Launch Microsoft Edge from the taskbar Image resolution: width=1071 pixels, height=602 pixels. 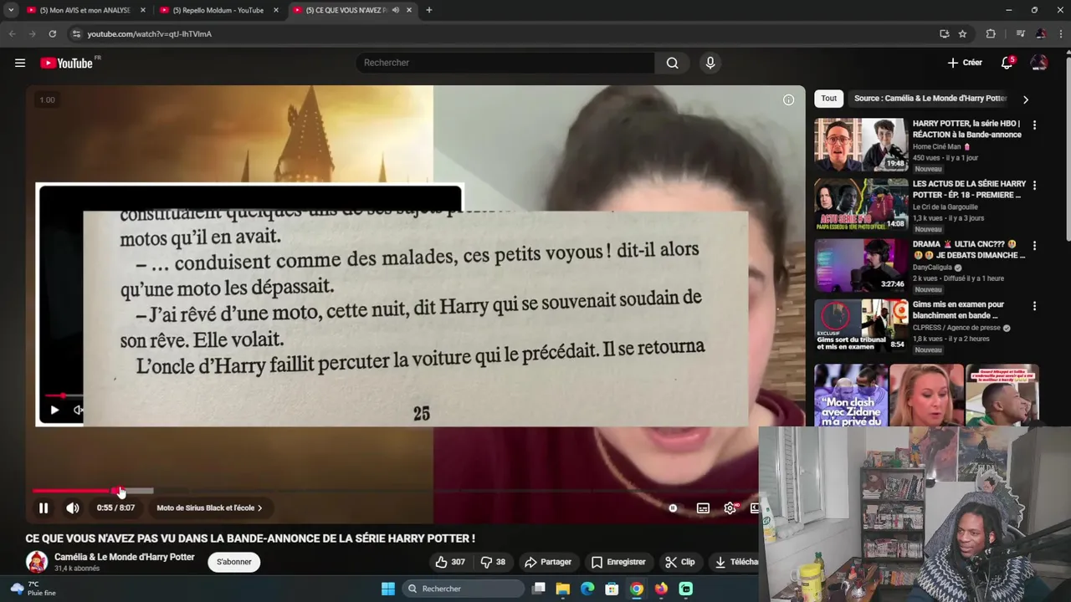click(x=587, y=589)
